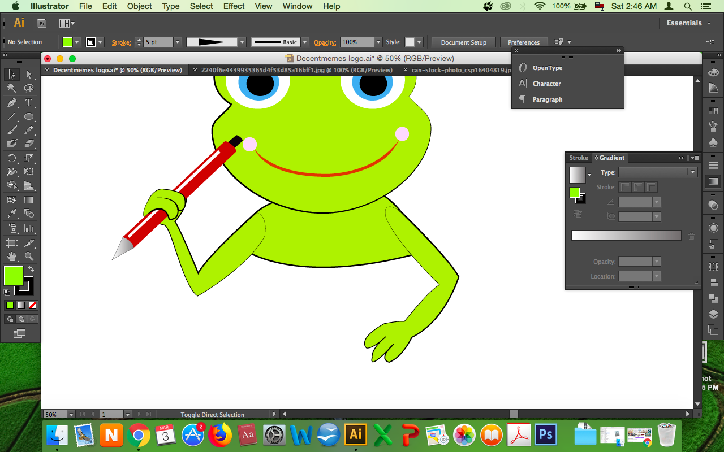Select the Mesh tool
The image size is (724, 452).
11,200
